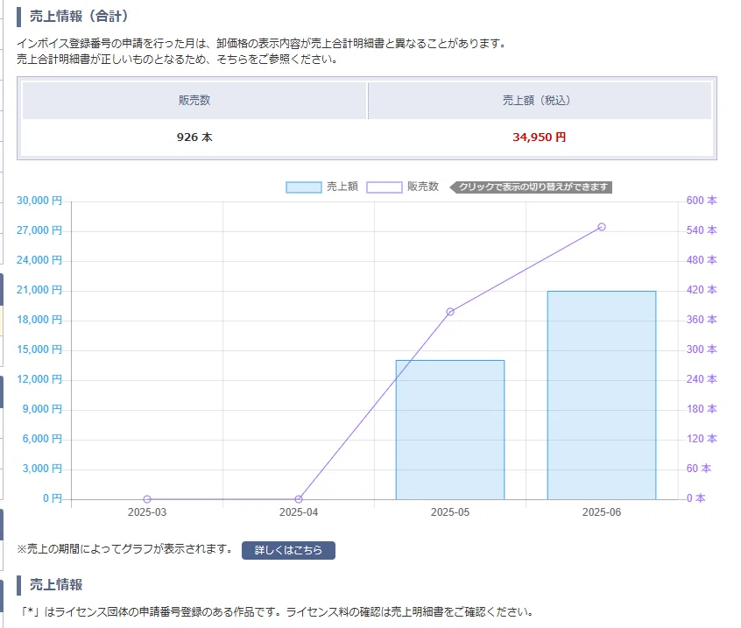Click the 0 本 axis label
The height and width of the screenshot is (628, 741).
pos(695,498)
